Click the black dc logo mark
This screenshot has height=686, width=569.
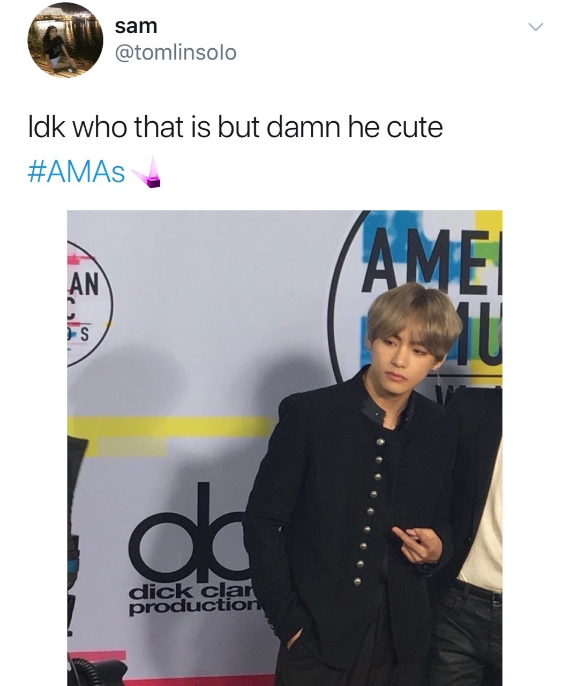(x=193, y=541)
